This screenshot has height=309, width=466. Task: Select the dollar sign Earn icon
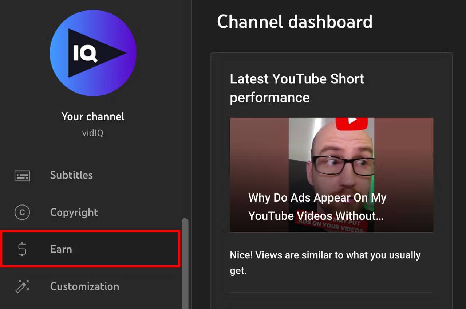[x=22, y=249]
